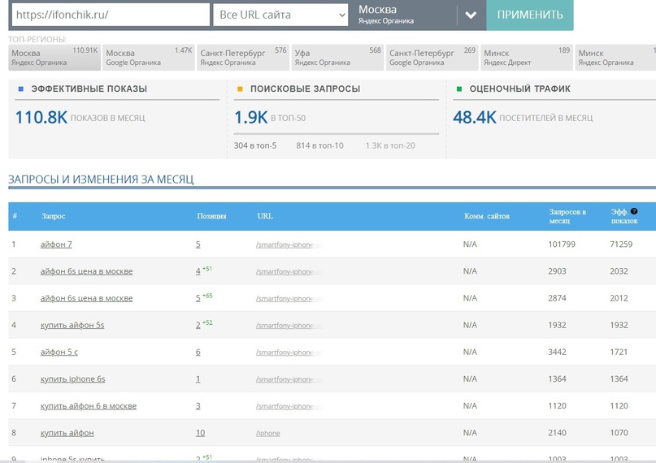Screen dimensions: 656x463
Task: Click the orange Поисковые запросы legend square
Action: click(240, 89)
